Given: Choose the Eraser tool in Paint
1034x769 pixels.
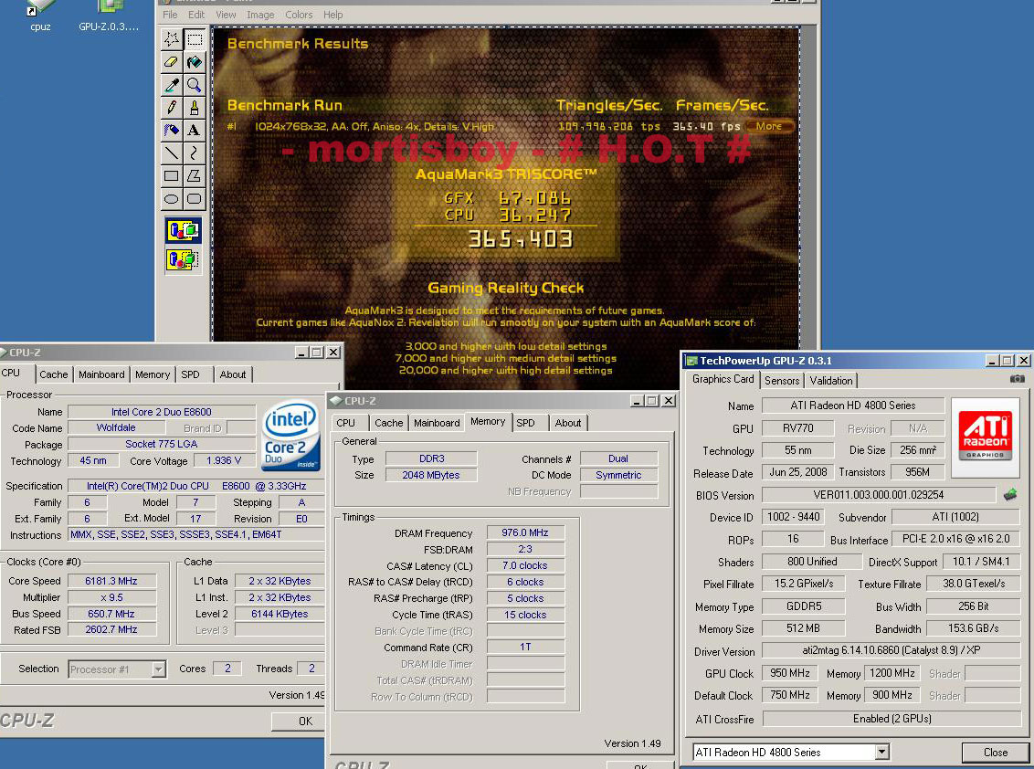Looking at the screenshot, I should 172,62.
